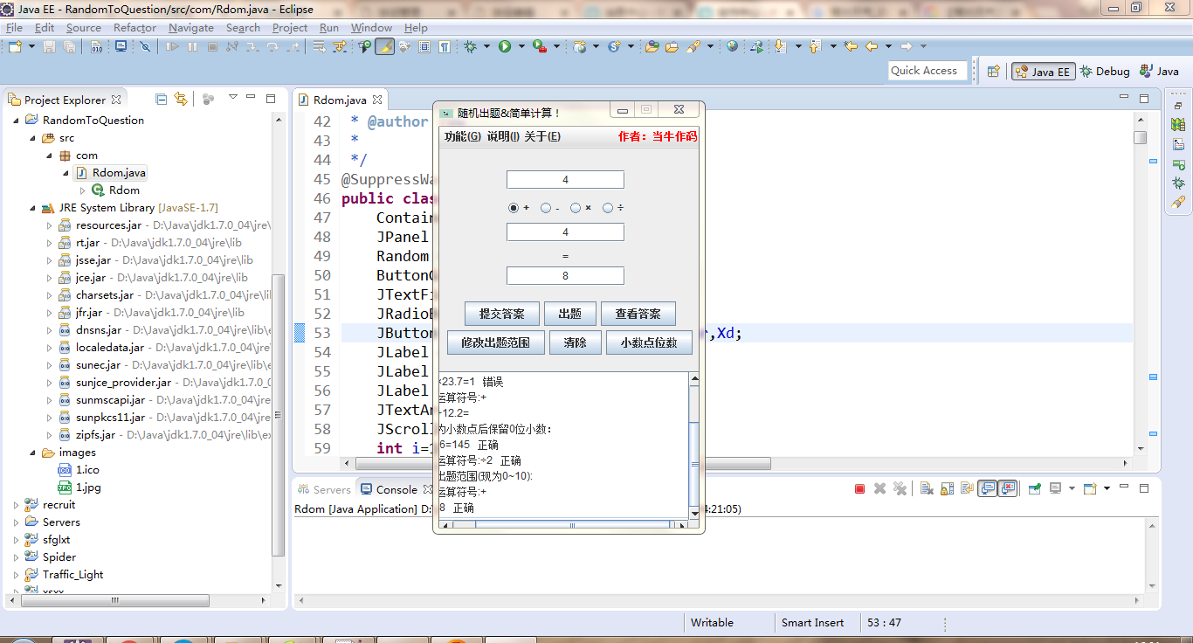The height and width of the screenshot is (643, 1193).
Task: Terminate the running program in Console
Action: pos(859,489)
